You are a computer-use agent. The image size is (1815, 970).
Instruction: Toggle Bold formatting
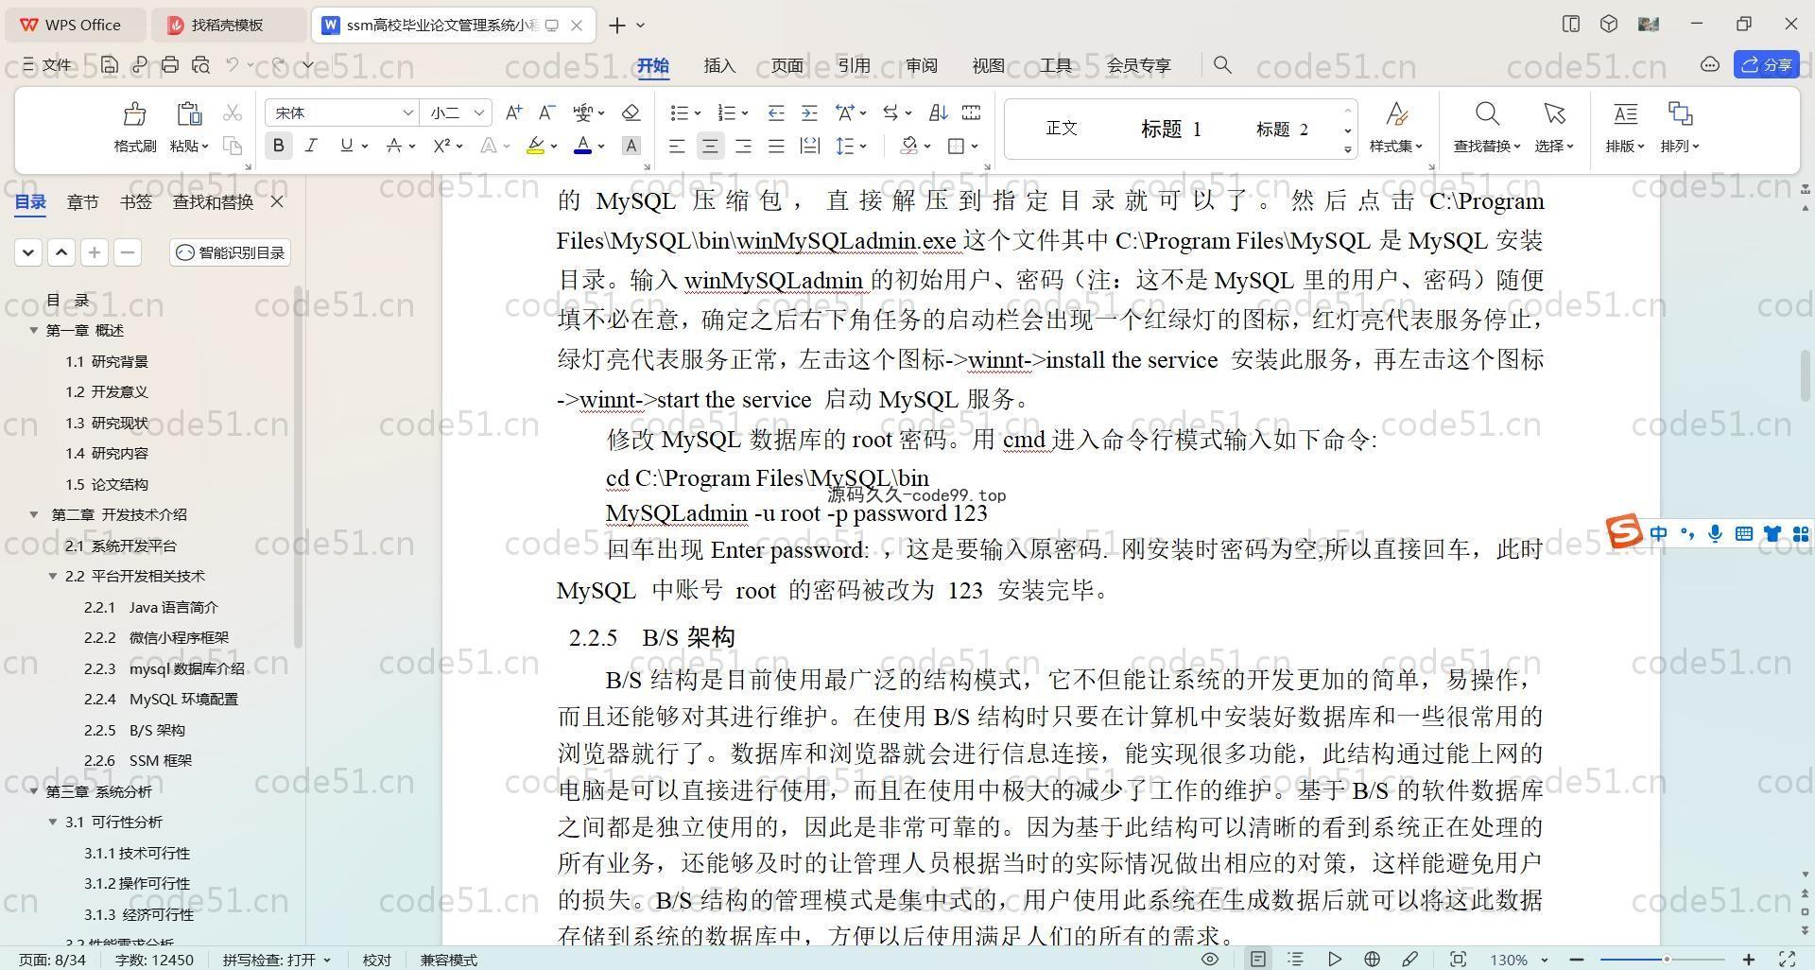click(278, 146)
